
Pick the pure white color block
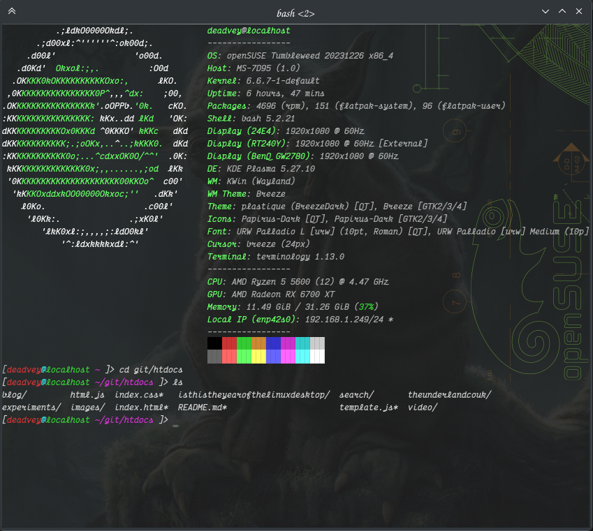pos(317,357)
